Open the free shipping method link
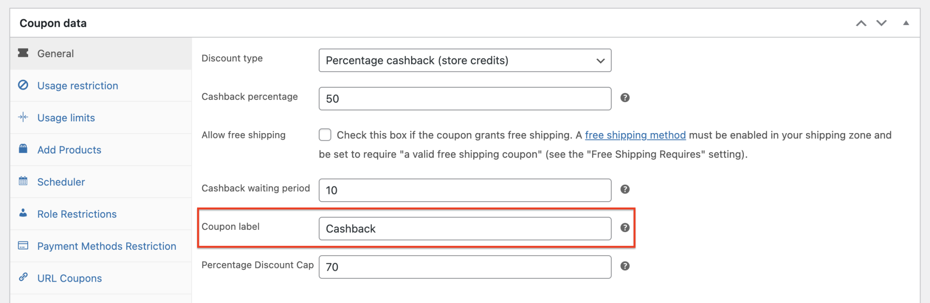This screenshot has width=930, height=303. [635, 135]
